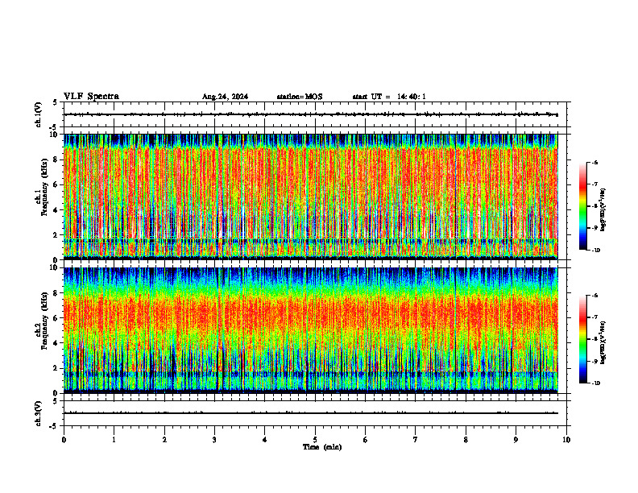Image resolution: width=638 pixels, height=493 pixels.
Task: Click the ch.1 frequency tick label "8"
Action: coord(56,159)
